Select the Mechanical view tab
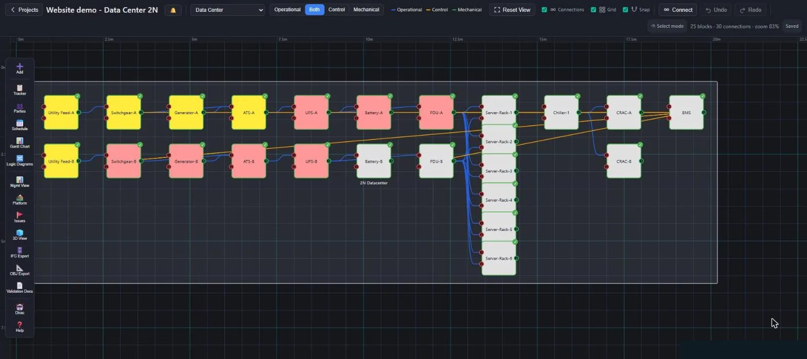Image resolution: width=807 pixels, height=359 pixels. point(366,10)
